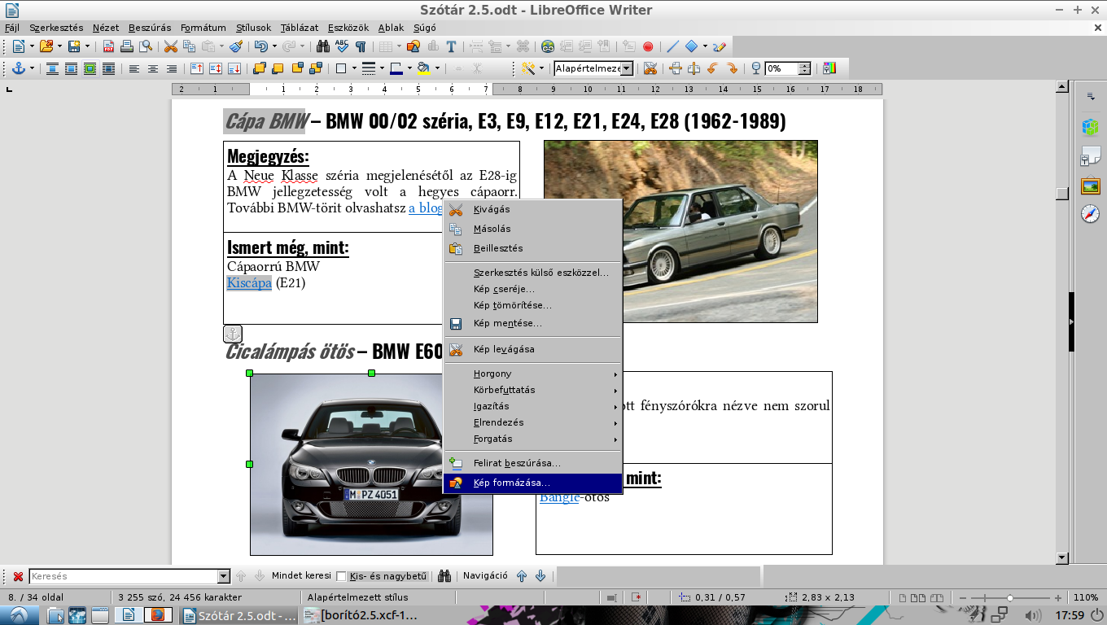Click the Show Draw Functions pencil icon

pyautogui.click(x=720, y=46)
